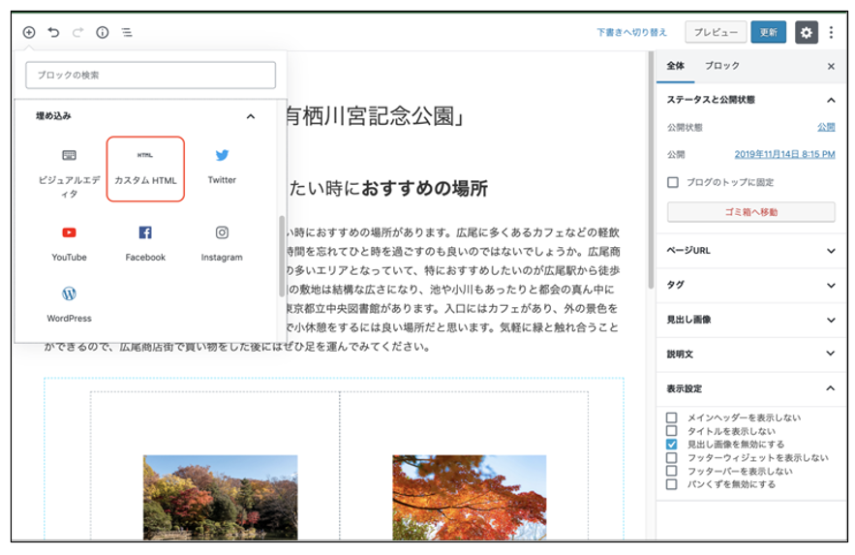Collapse the 埋め込み block category
The height and width of the screenshot is (555, 855).
click(251, 116)
